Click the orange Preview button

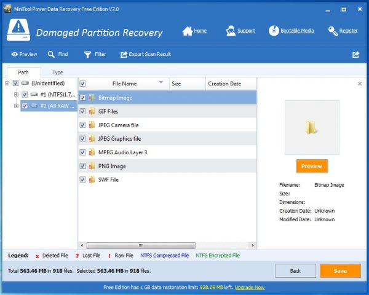tap(312, 166)
